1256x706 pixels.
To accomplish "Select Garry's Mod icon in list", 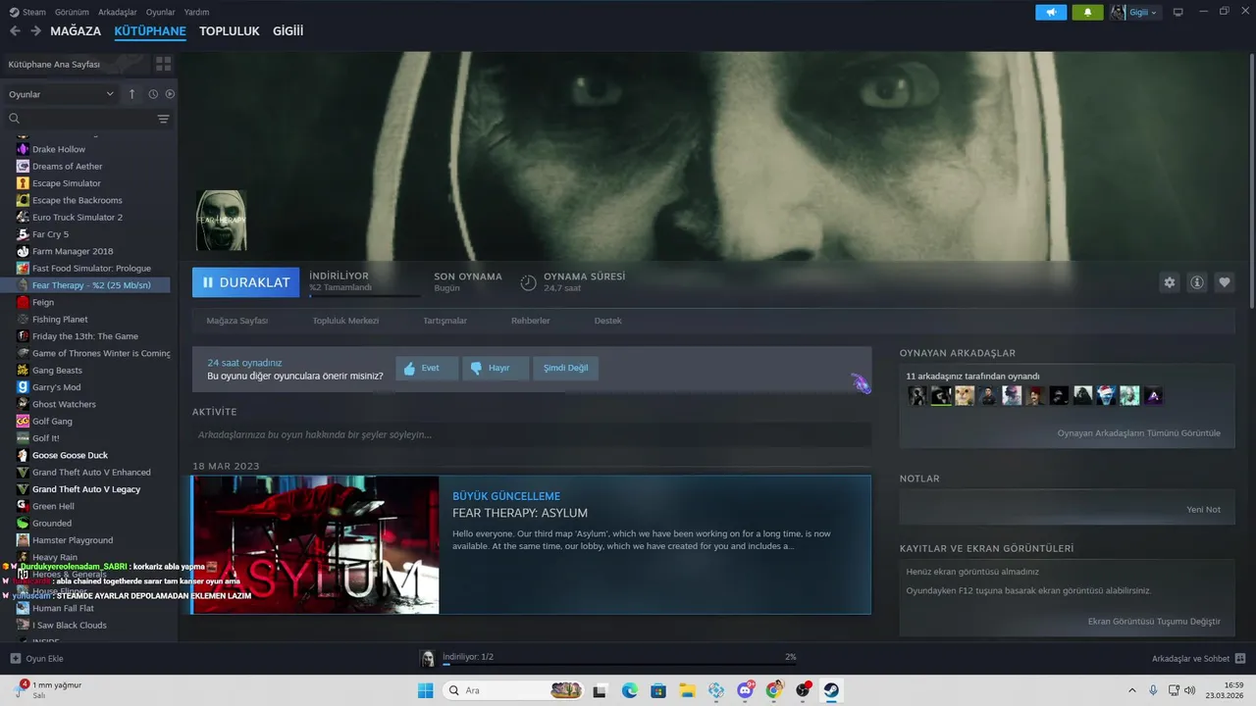I will click(x=23, y=387).
